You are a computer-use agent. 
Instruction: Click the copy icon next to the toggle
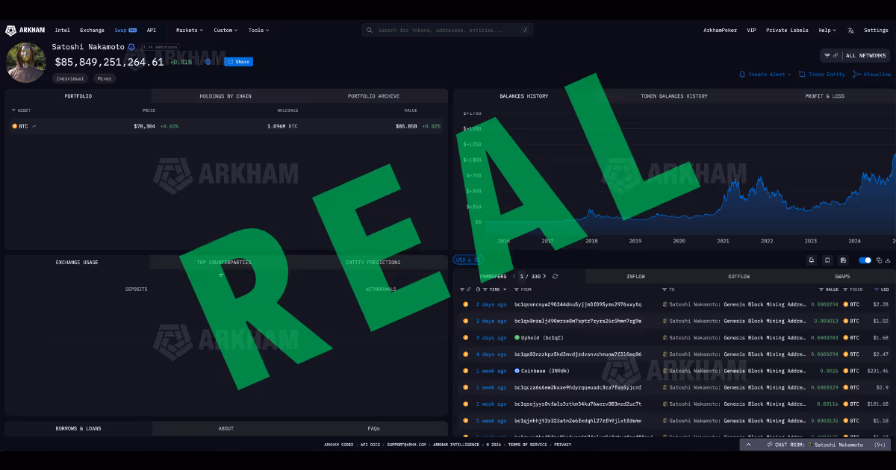coord(880,260)
